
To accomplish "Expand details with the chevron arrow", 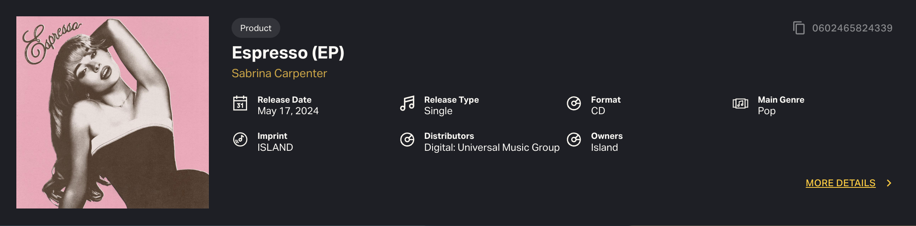I will (889, 183).
